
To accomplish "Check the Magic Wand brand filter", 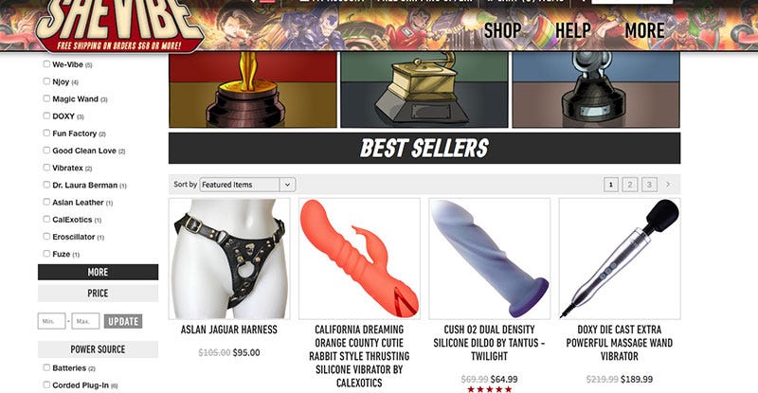I will click(x=46, y=98).
